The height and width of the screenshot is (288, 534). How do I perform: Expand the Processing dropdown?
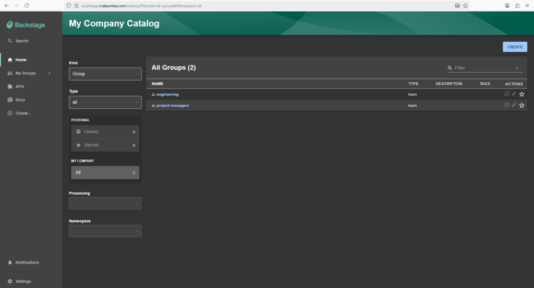[105, 203]
